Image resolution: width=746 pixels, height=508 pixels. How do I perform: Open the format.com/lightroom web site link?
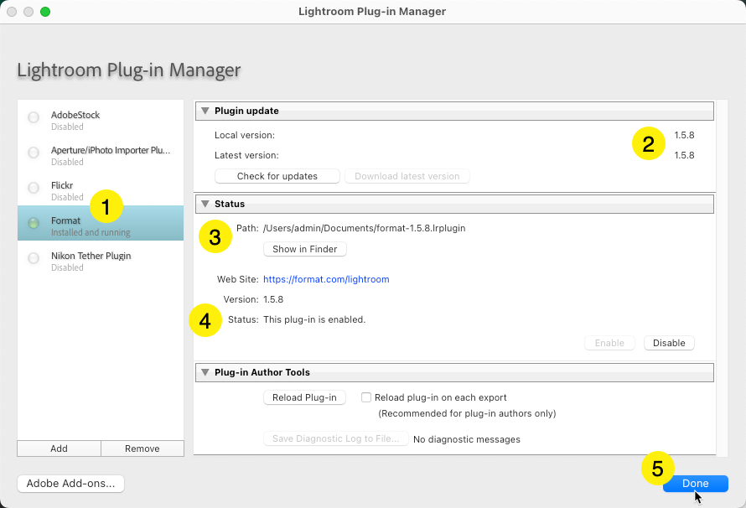pos(326,279)
